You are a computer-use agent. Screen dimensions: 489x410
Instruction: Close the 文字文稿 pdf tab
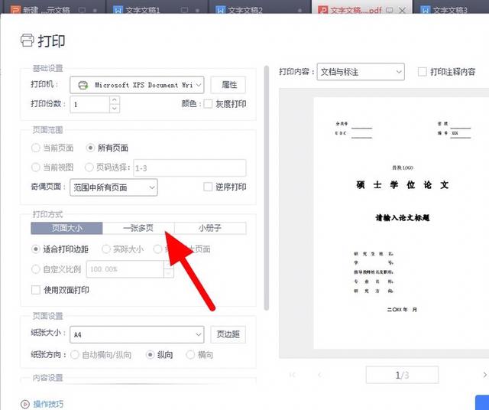click(x=402, y=11)
